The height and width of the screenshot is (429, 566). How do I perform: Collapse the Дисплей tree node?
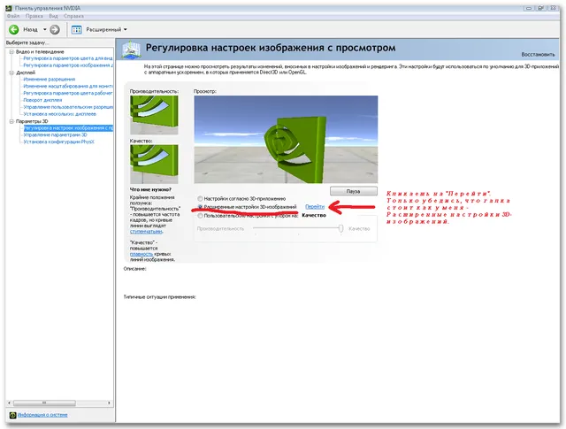point(11,73)
